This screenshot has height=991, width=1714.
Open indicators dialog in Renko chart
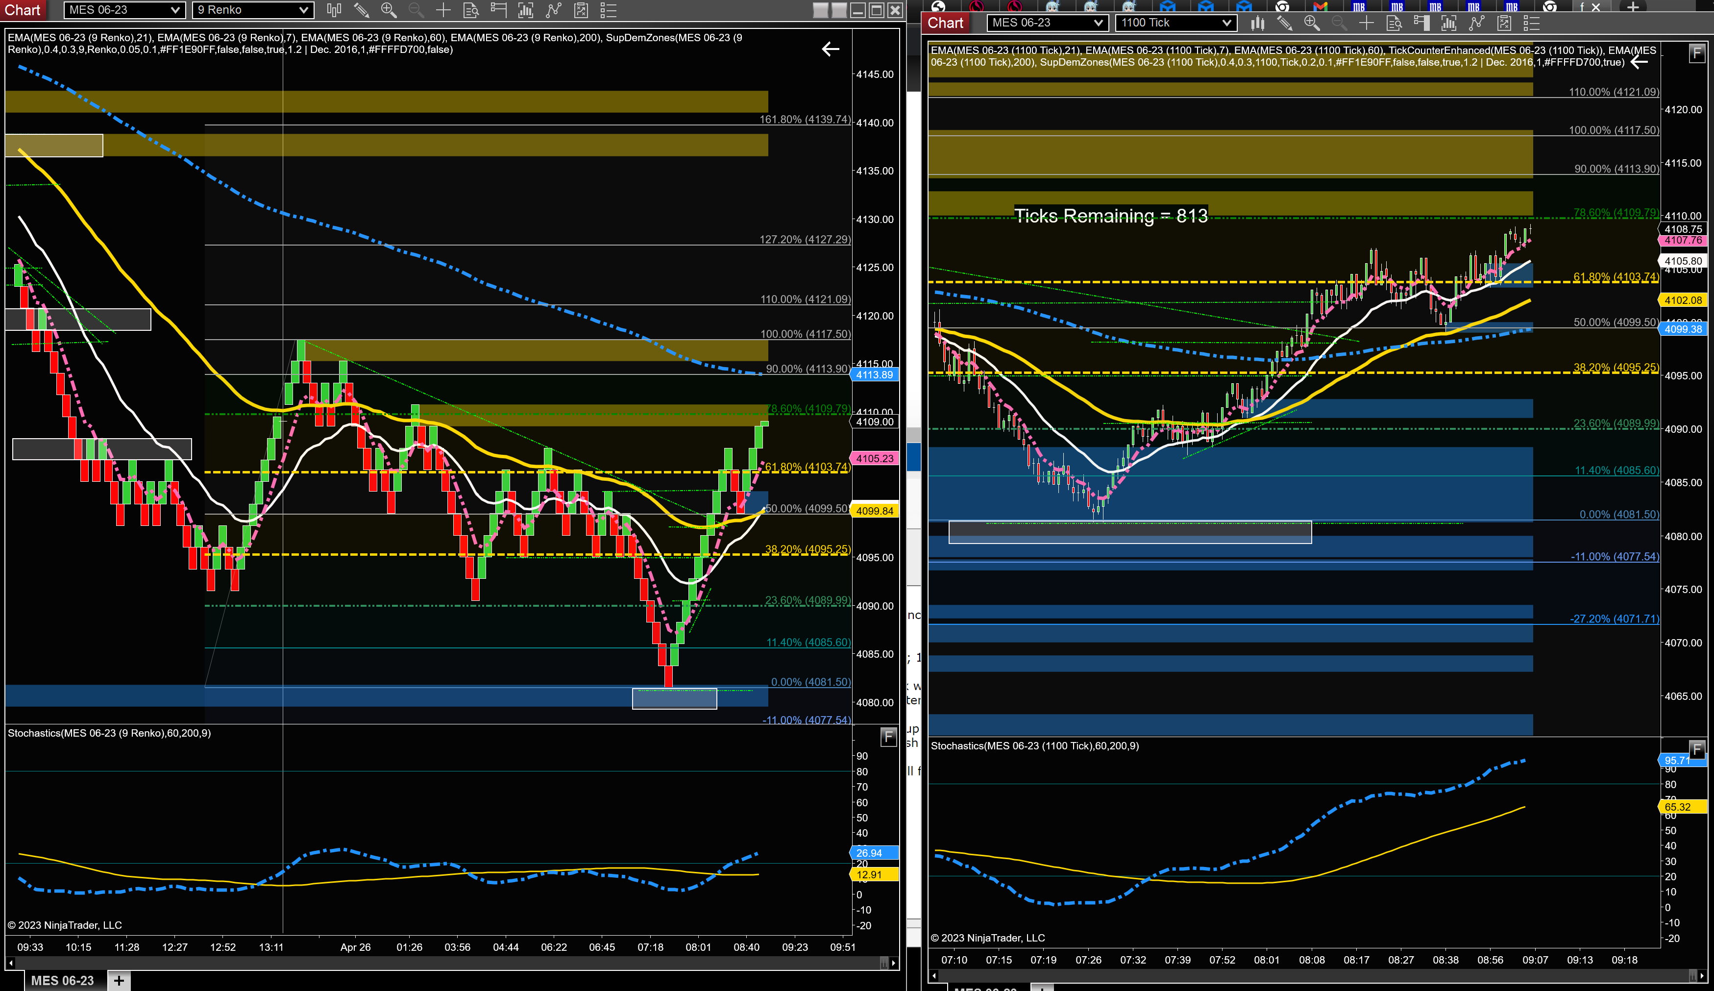554,10
